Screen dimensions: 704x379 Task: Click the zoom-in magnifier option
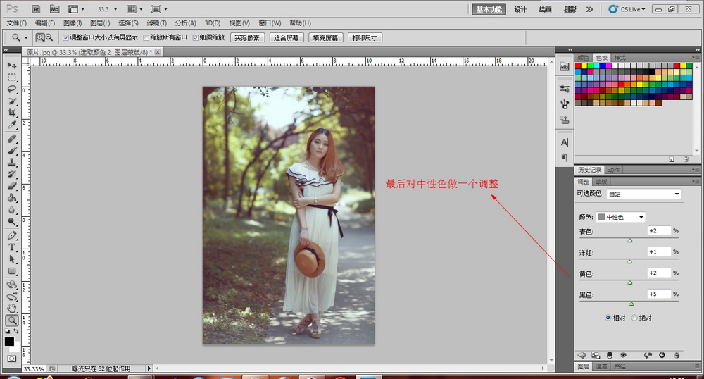coord(40,38)
